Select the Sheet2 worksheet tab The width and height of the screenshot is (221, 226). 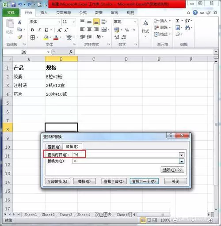pos(48,215)
